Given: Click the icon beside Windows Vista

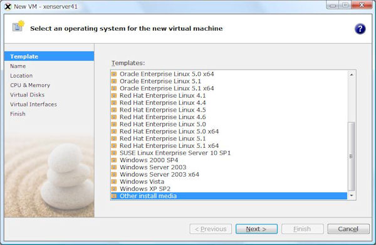Looking at the screenshot, I should 114,182.
